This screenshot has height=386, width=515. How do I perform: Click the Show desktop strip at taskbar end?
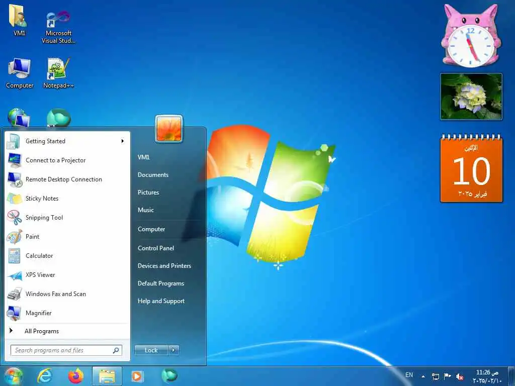click(511, 376)
